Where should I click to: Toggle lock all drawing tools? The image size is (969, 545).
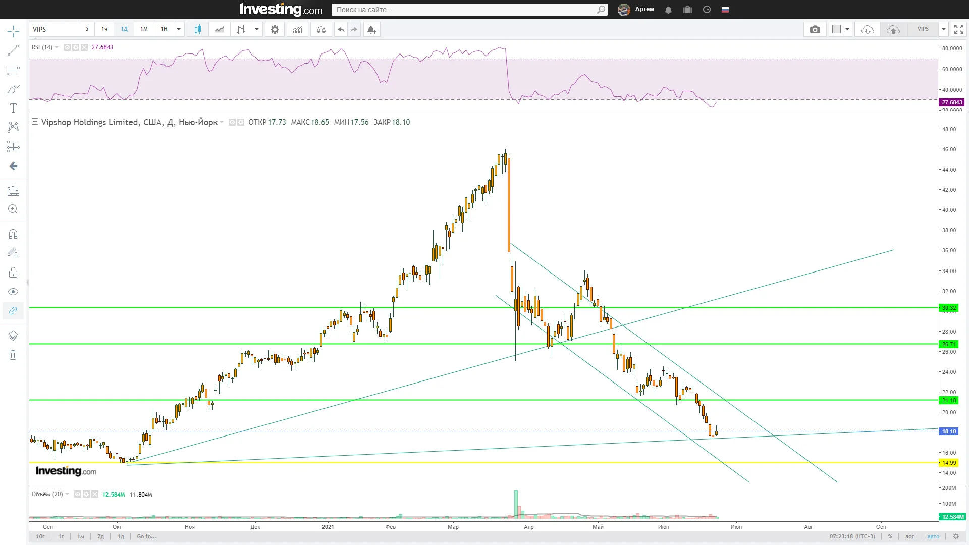pyautogui.click(x=13, y=272)
